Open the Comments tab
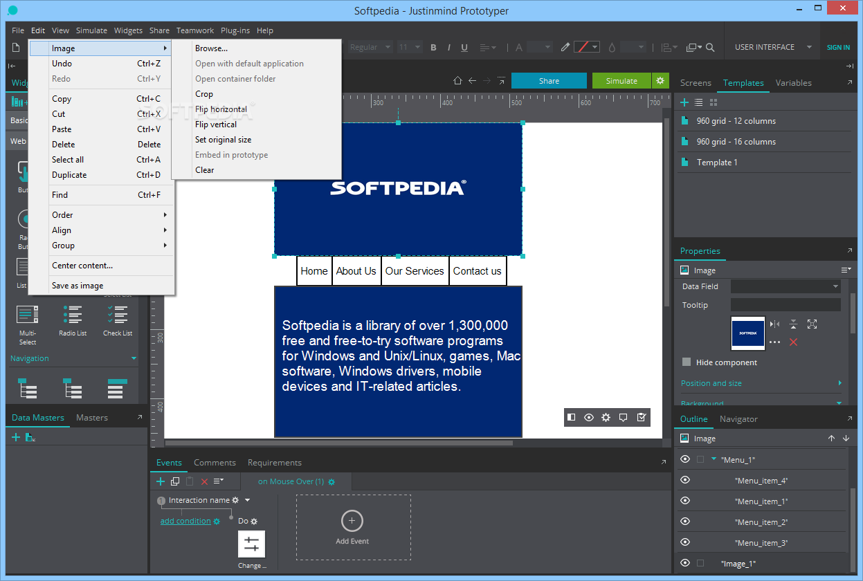Image resolution: width=863 pixels, height=581 pixels. click(215, 463)
